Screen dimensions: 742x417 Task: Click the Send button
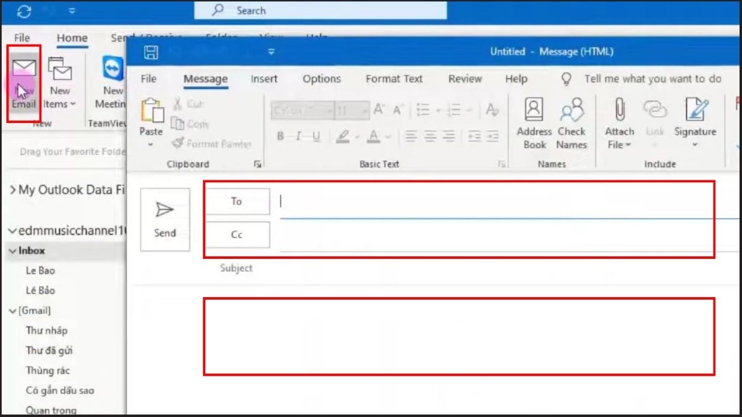(x=165, y=220)
